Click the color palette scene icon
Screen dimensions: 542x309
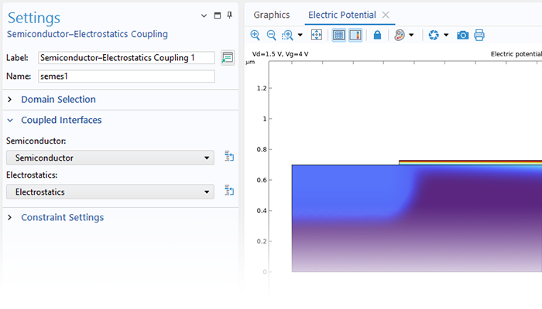tap(400, 35)
